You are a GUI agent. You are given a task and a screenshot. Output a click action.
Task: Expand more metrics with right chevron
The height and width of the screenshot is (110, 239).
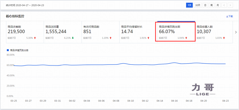point(236,32)
